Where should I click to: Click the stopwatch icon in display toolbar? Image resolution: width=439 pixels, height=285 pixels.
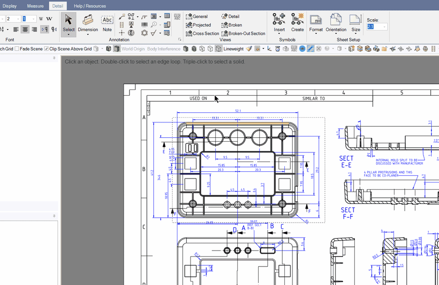tap(278, 49)
